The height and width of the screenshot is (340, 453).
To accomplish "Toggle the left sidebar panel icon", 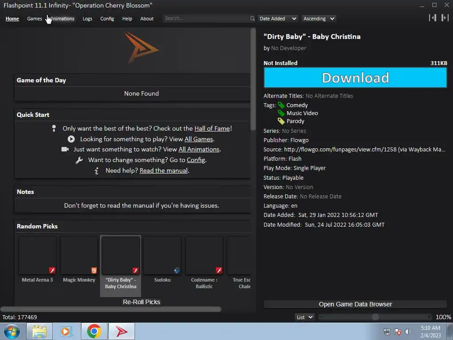I will [433, 18].
